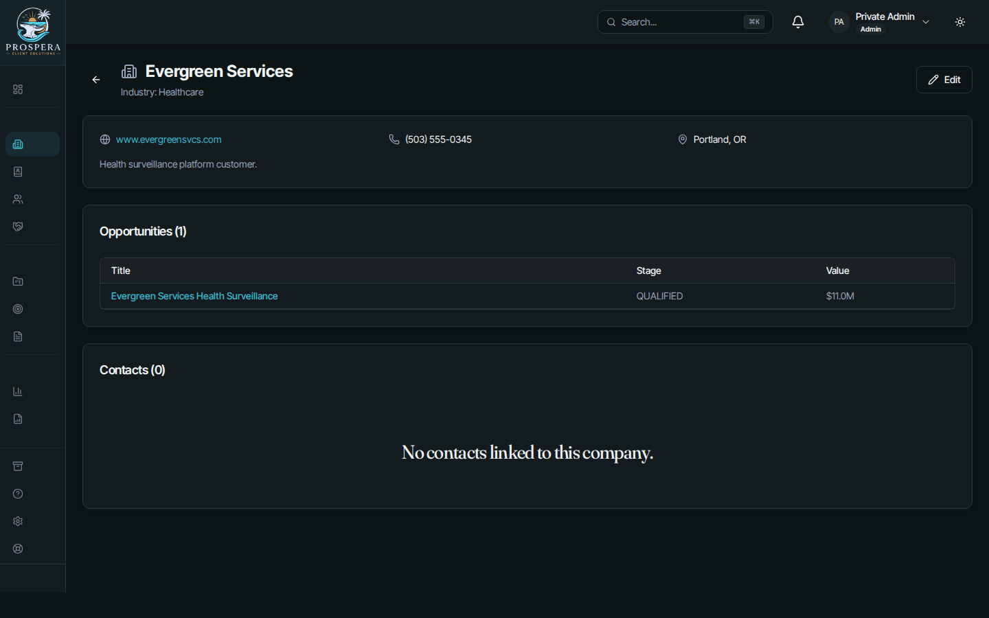
Task: Open the www.evergreensvcs.com website link
Action: point(168,139)
